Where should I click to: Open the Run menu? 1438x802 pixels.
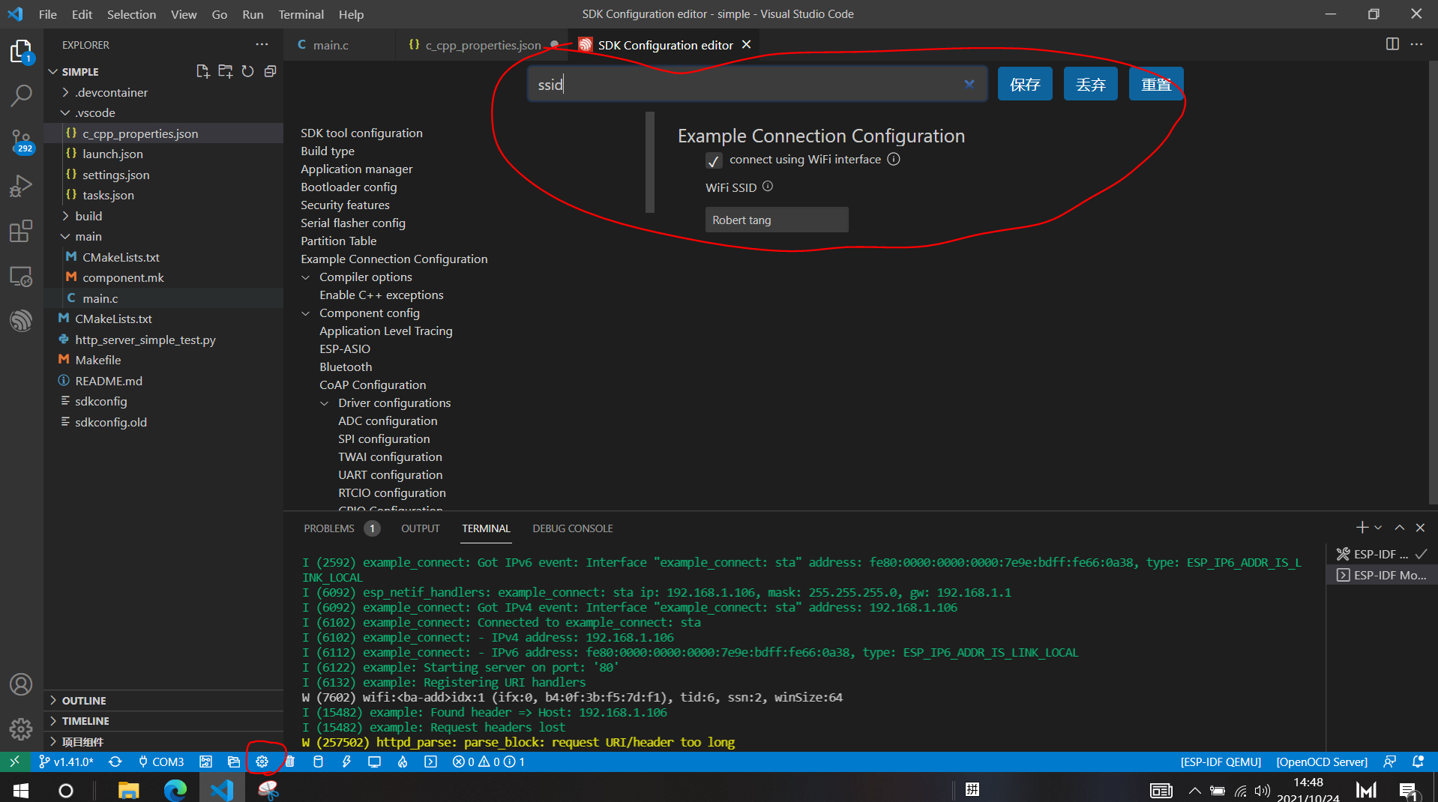tap(253, 14)
